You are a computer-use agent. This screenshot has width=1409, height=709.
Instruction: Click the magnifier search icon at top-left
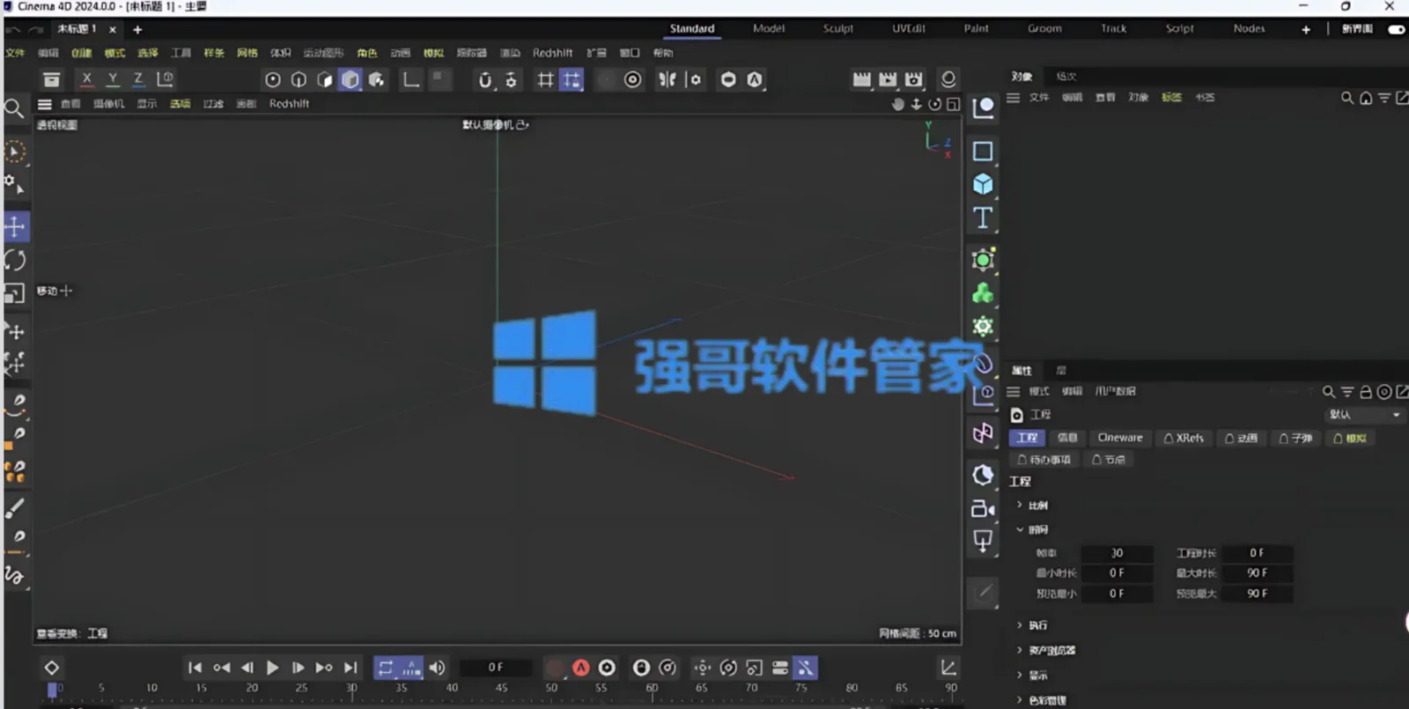pyautogui.click(x=14, y=108)
